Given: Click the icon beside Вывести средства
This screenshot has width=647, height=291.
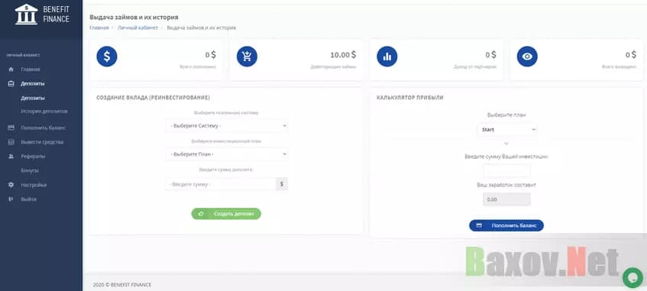Looking at the screenshot, I should 11,142.
